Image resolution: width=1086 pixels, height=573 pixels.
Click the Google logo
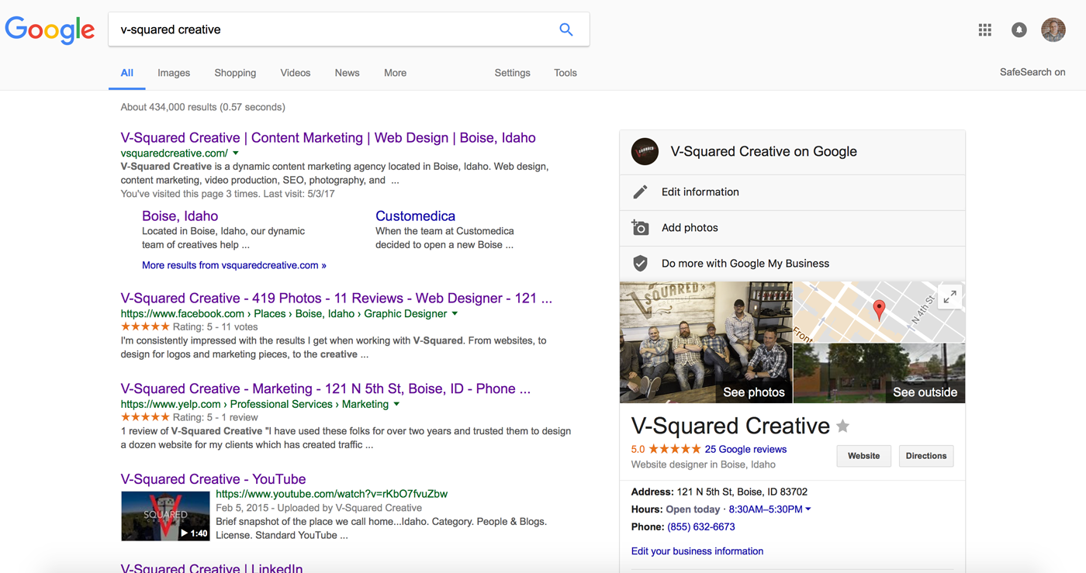50,30
